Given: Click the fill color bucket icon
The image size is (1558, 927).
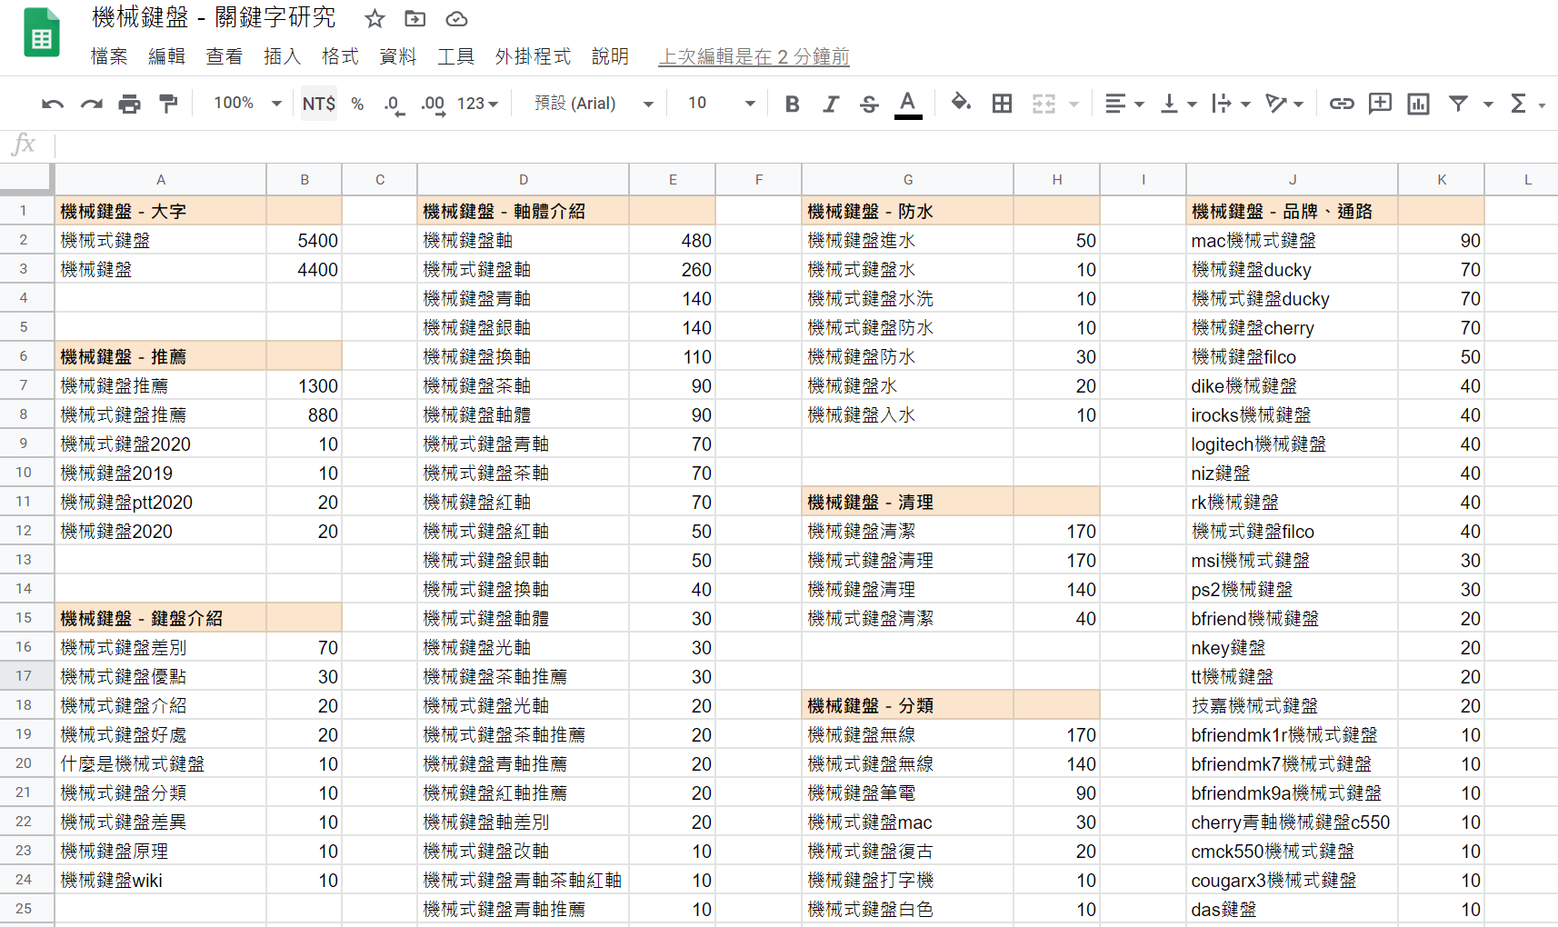Looking at the screenshot, I should (960, 103).
